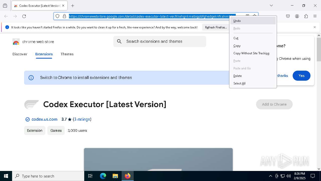Choose Cut in the context menu
Screen dimensions: 321x181
click(253, 38)
